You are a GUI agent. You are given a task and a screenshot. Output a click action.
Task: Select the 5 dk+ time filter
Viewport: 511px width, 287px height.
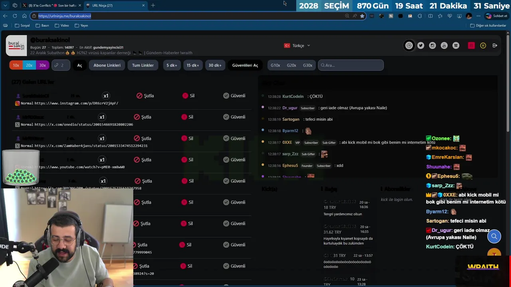172,65
